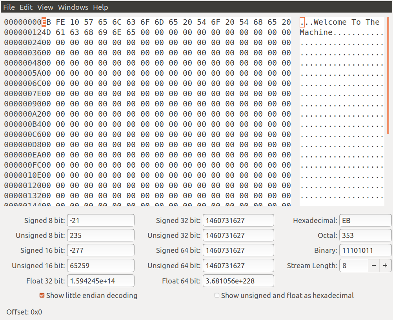Click the Hexadecimal value field

(x=365, y=220)
